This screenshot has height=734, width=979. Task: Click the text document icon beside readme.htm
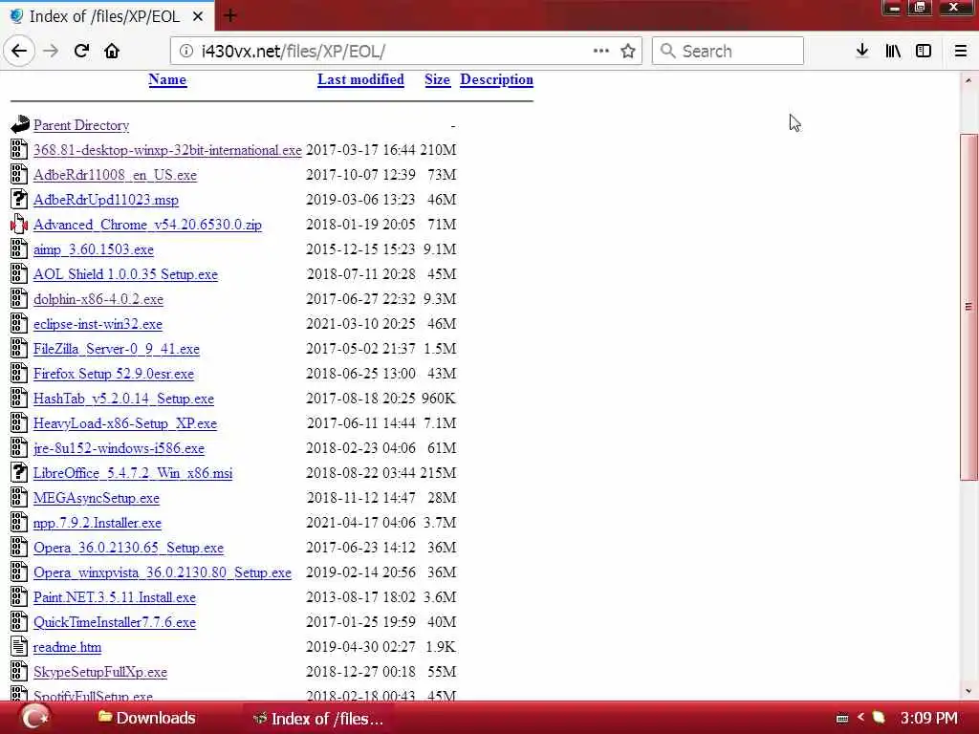(x=19, y=647)
